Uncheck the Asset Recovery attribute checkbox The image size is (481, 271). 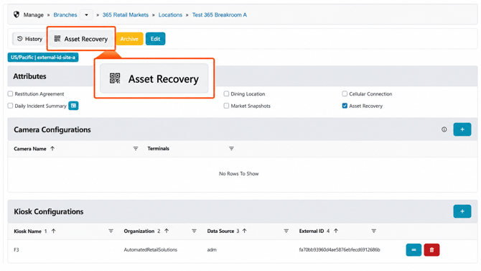point(345,106)
